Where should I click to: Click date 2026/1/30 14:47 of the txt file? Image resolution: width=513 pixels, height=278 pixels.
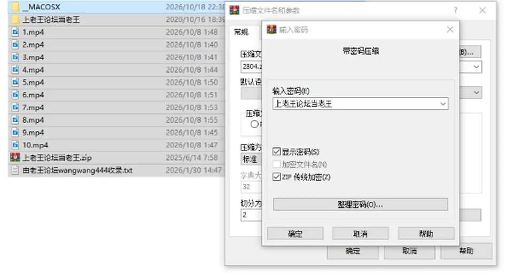193,170
